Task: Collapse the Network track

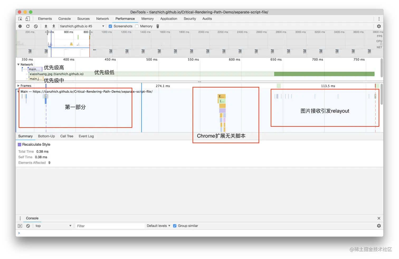Action: click(18, 64)
